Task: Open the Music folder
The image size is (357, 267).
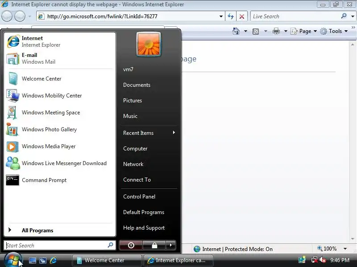Action: point(149,116)
